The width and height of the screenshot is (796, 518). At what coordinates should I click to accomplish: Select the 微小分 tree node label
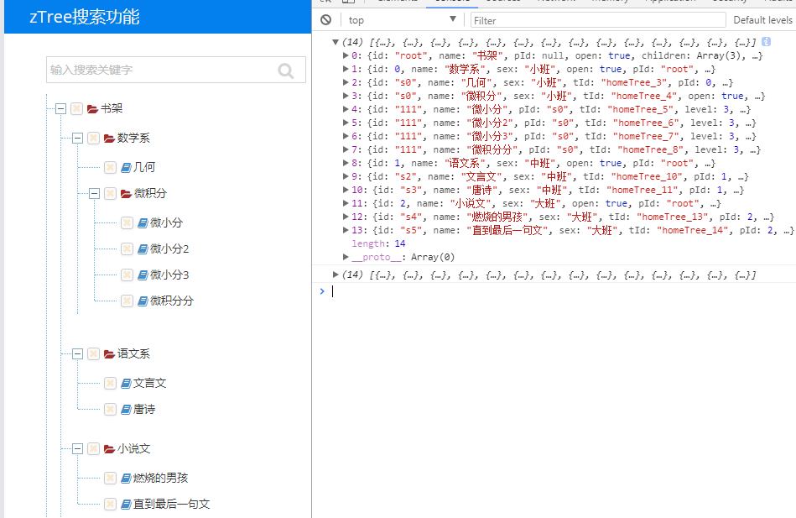(x=167, y=222)
